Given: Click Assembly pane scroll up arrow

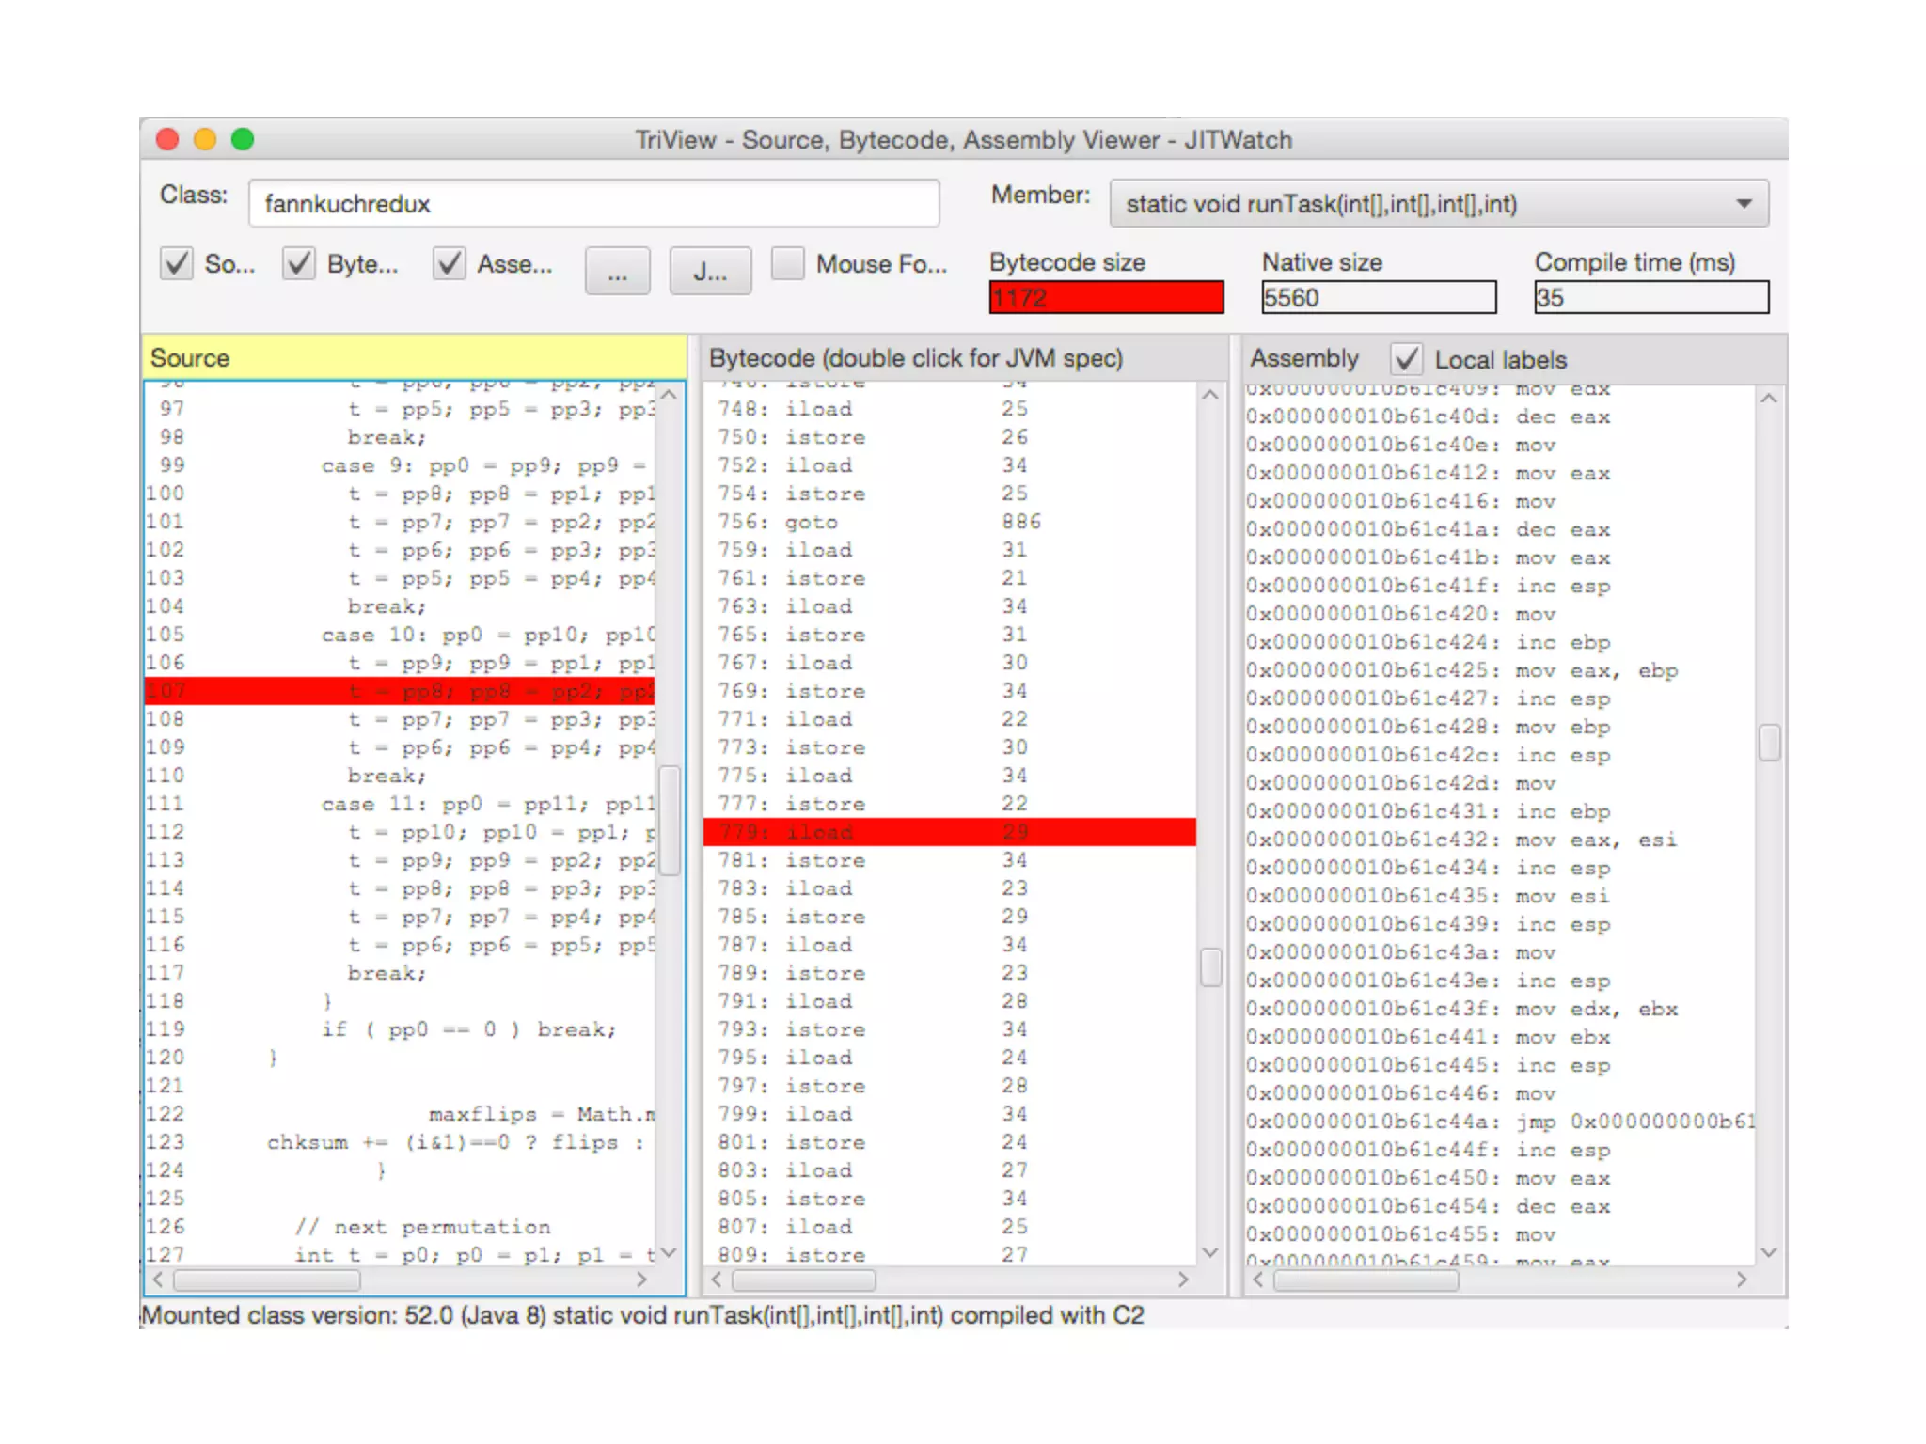Looking at the screenshot, I should [1768, 399].
